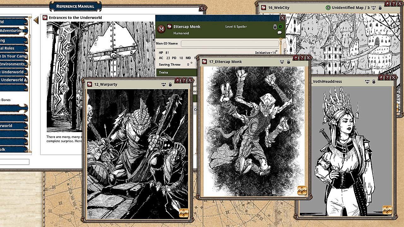Click the gold corner icon on Ettercap Monk image
The width and height of the screenshot is (404, 227).
302,191
